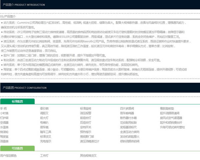Image resolution: width=200 pixels, height=160 pixels.
Task: Select the 可选配置 green tab
Action: 17,148
